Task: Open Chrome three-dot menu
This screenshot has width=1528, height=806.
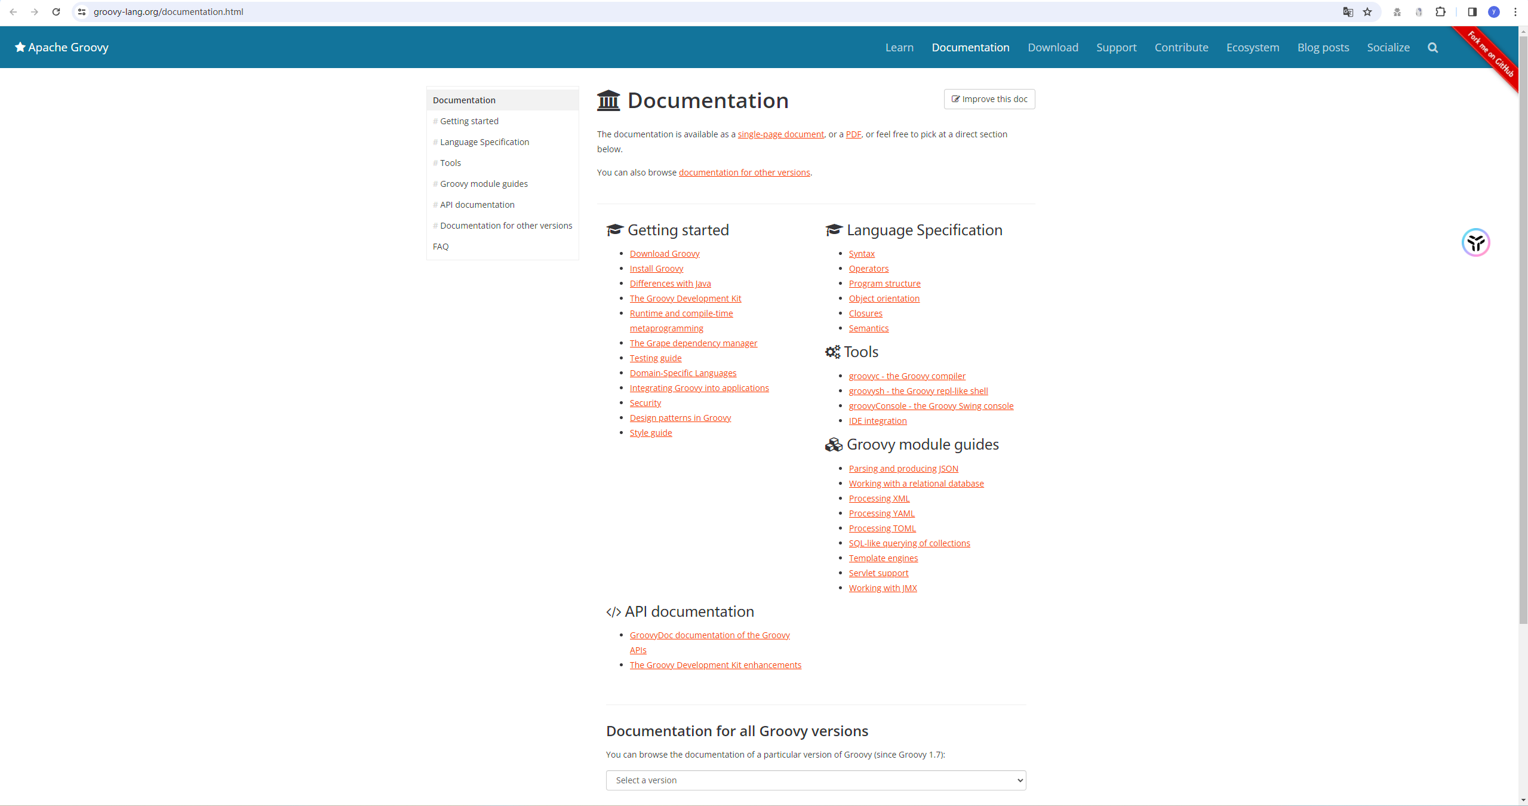Action: (1515, 12)
